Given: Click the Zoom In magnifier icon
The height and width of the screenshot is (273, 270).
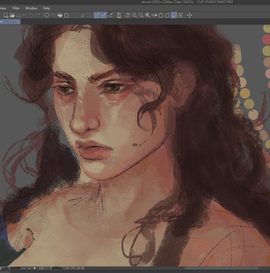Looking at the screenshot, I should pos(134,15).
